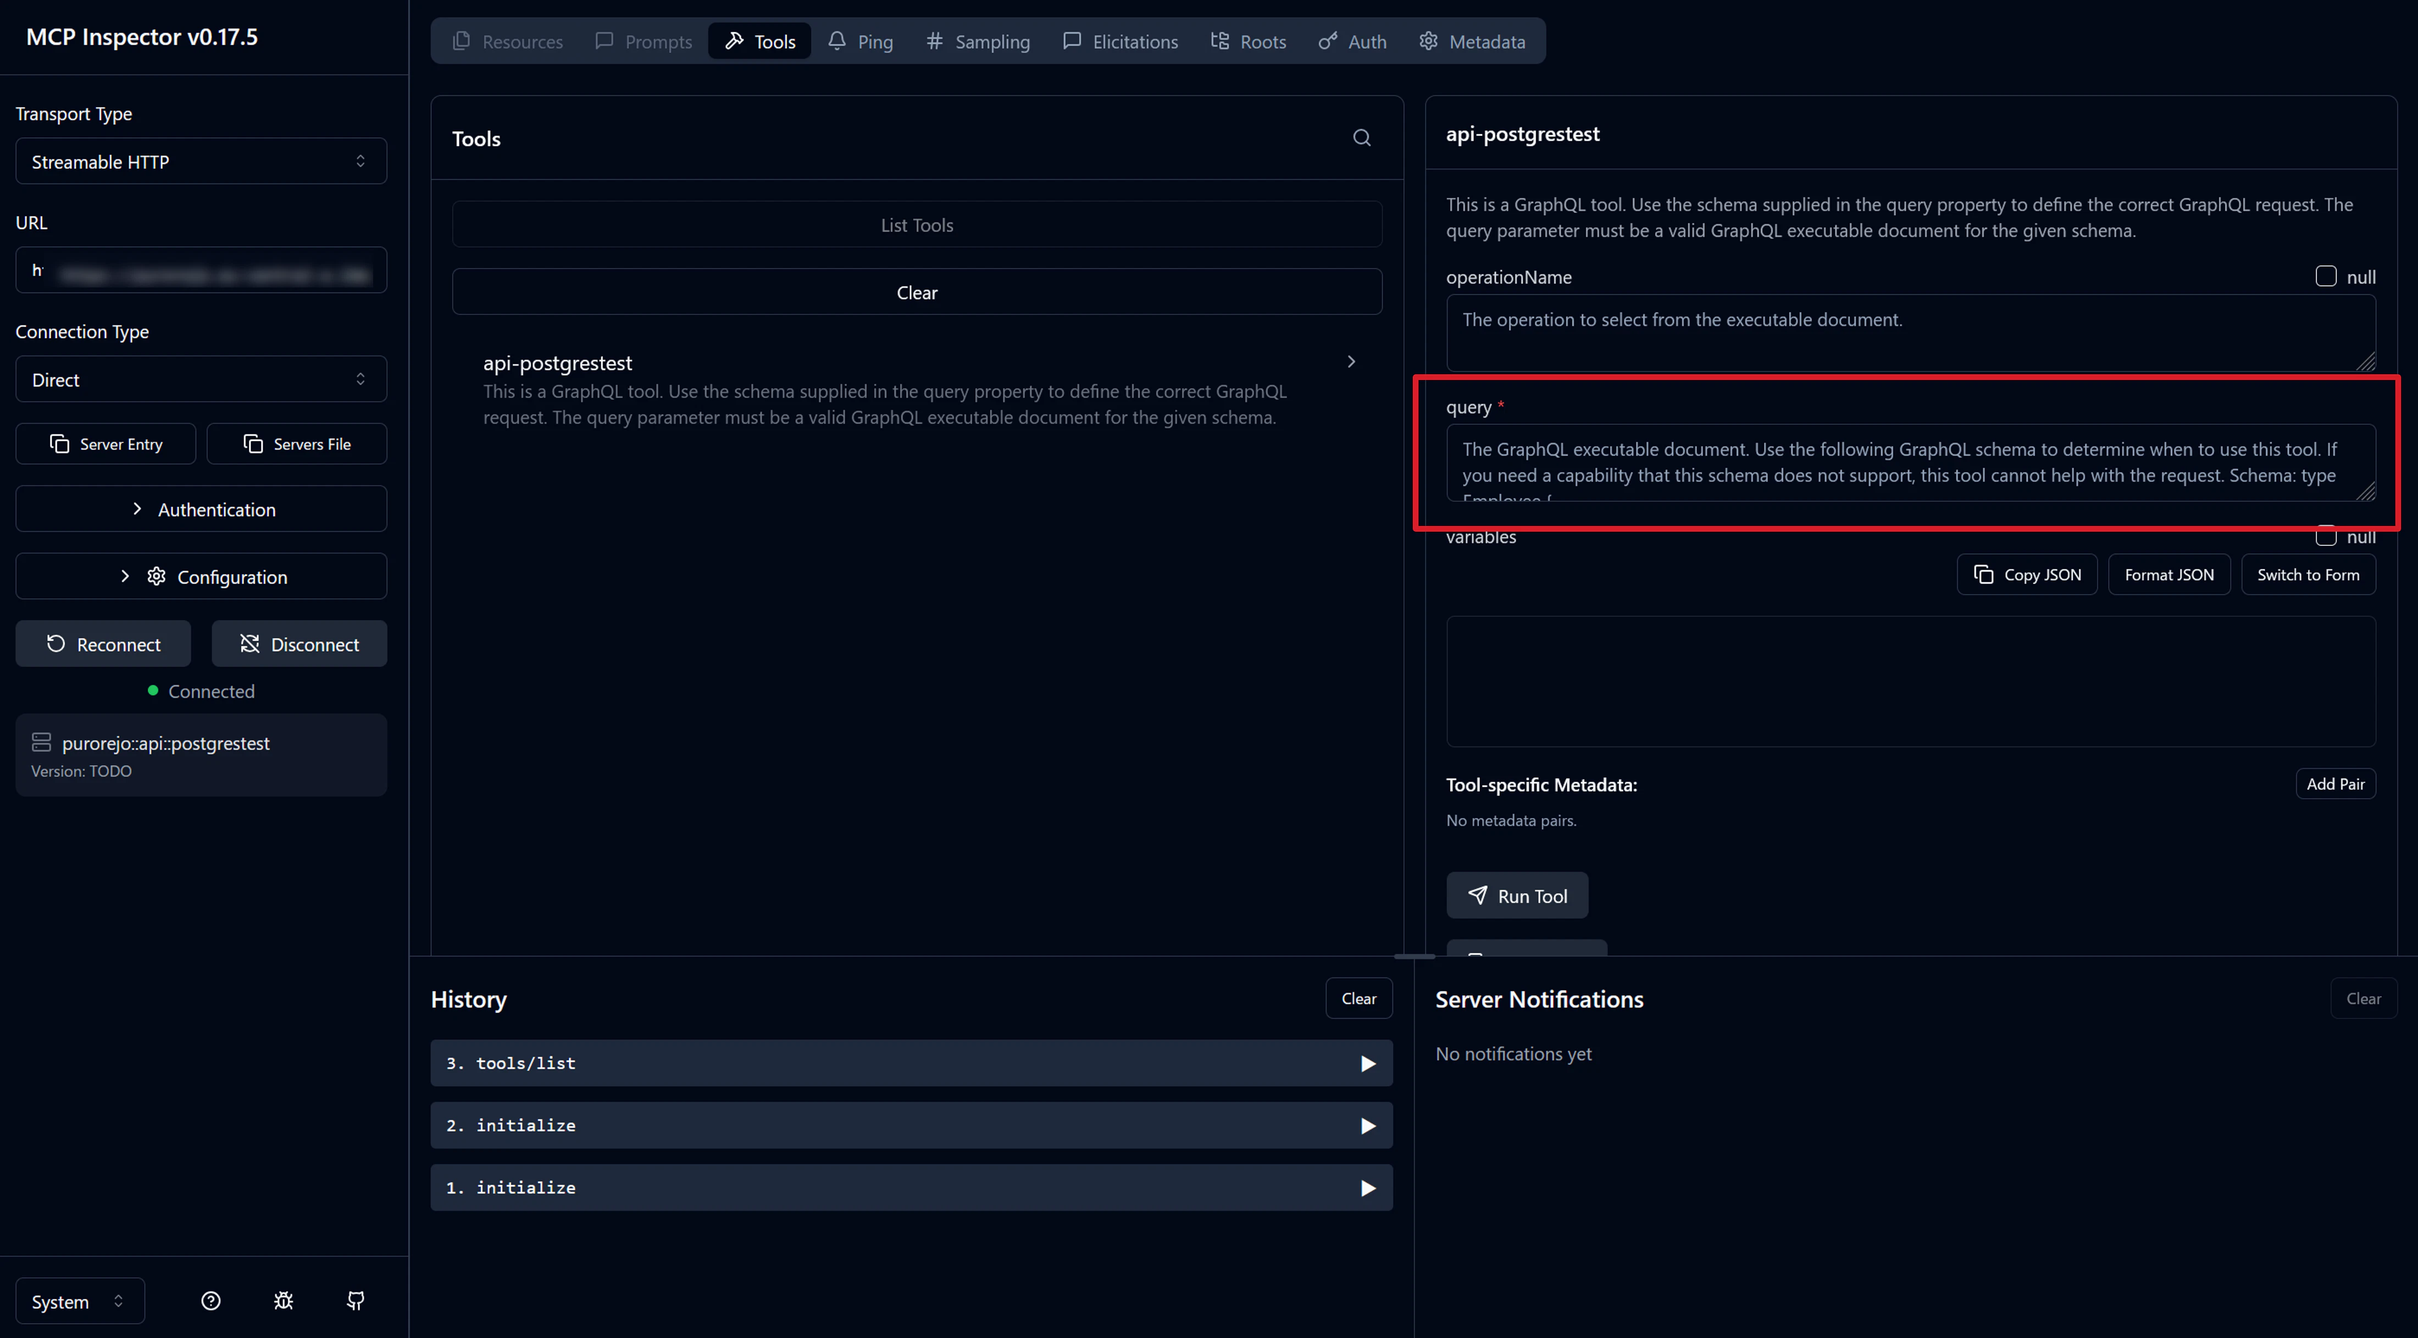Click the query text area
Screen dimensions: 2418x1338
coord(1910,463)
